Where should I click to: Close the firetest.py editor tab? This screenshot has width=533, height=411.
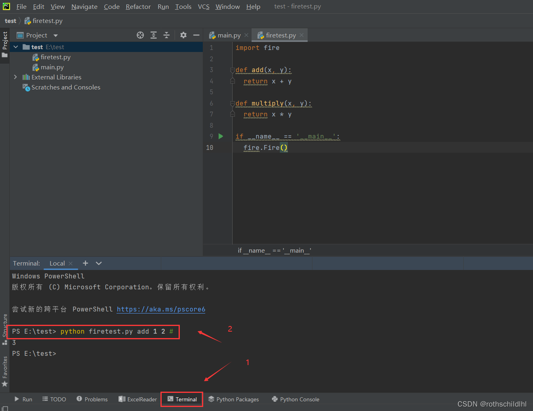point(302,35)
